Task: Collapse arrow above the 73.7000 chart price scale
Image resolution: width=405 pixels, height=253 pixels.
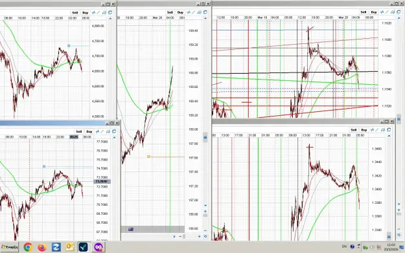Action: (114, 137)
